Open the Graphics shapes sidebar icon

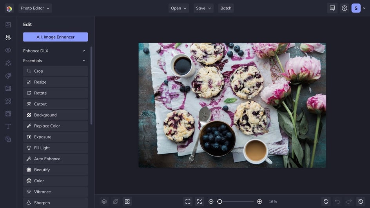(x=8, y=101)
